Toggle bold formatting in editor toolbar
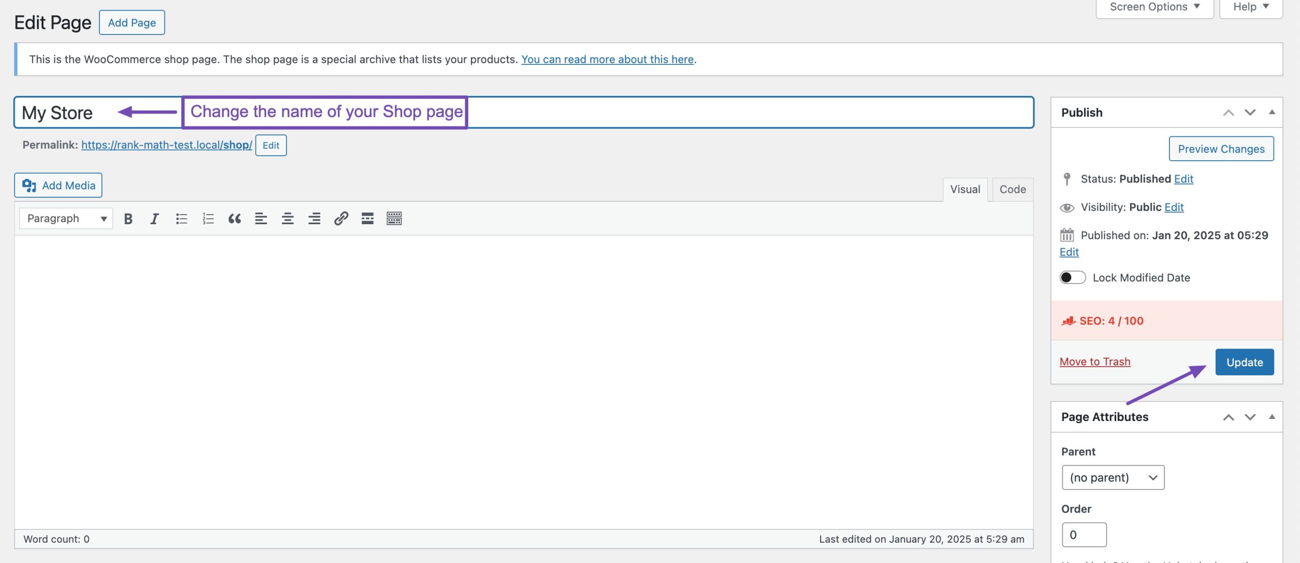This screenshot has width=1300, height=563. [128, 219]
